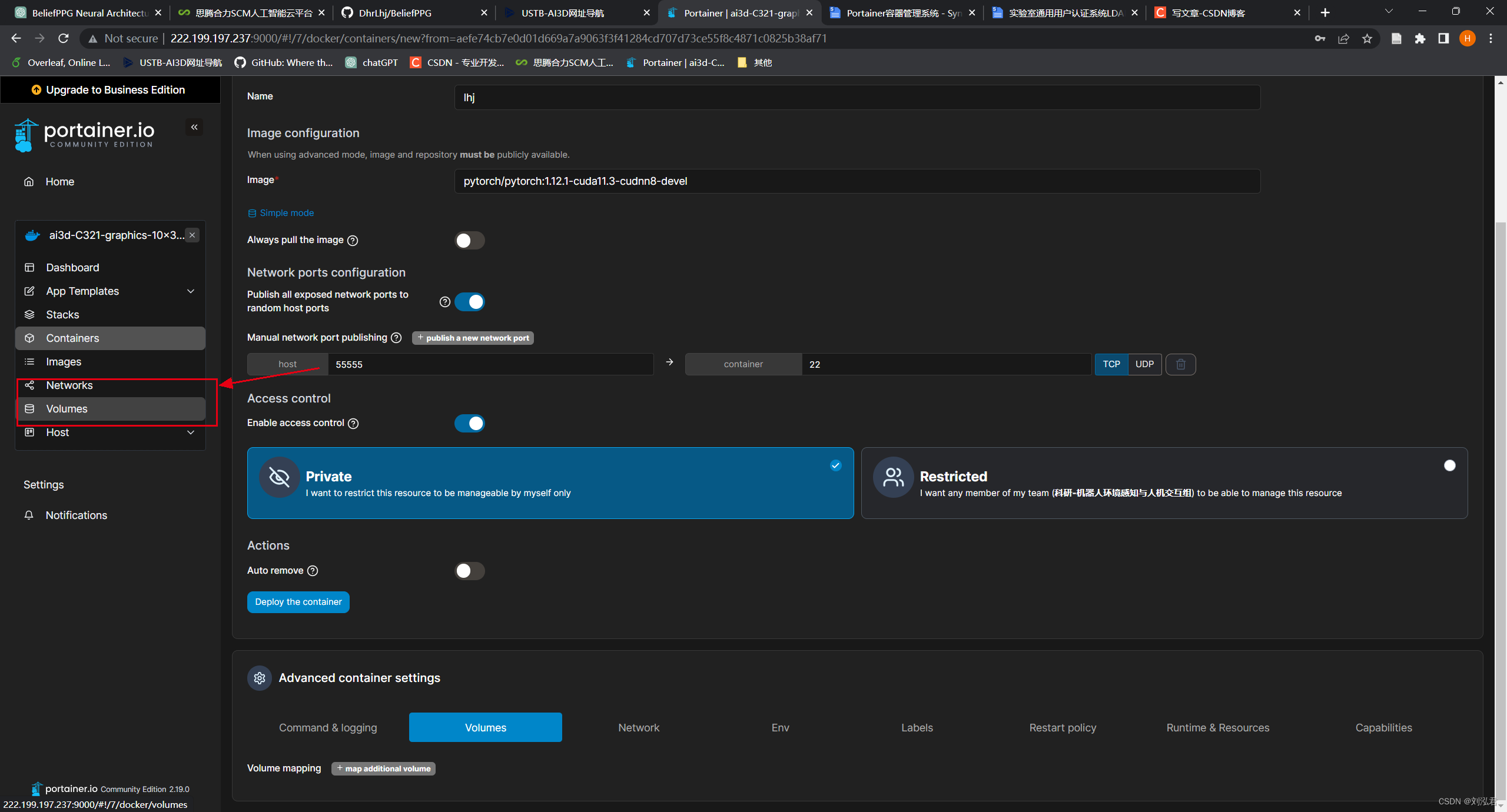This screenshot has height=812, width=1507.
Task: Click help icon next to Enable access control
Action: [x=353, y=423]
